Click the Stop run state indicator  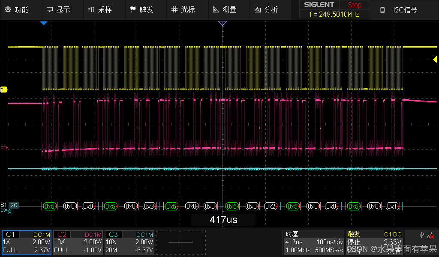point(355,5)
